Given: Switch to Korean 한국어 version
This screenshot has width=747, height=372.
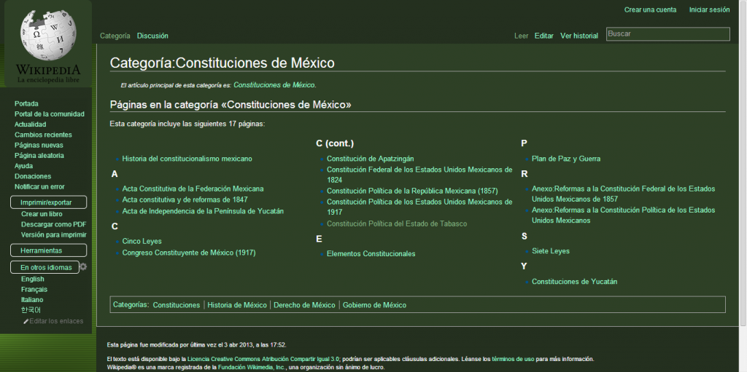Looking at the screenshot, I should point(31,310).
